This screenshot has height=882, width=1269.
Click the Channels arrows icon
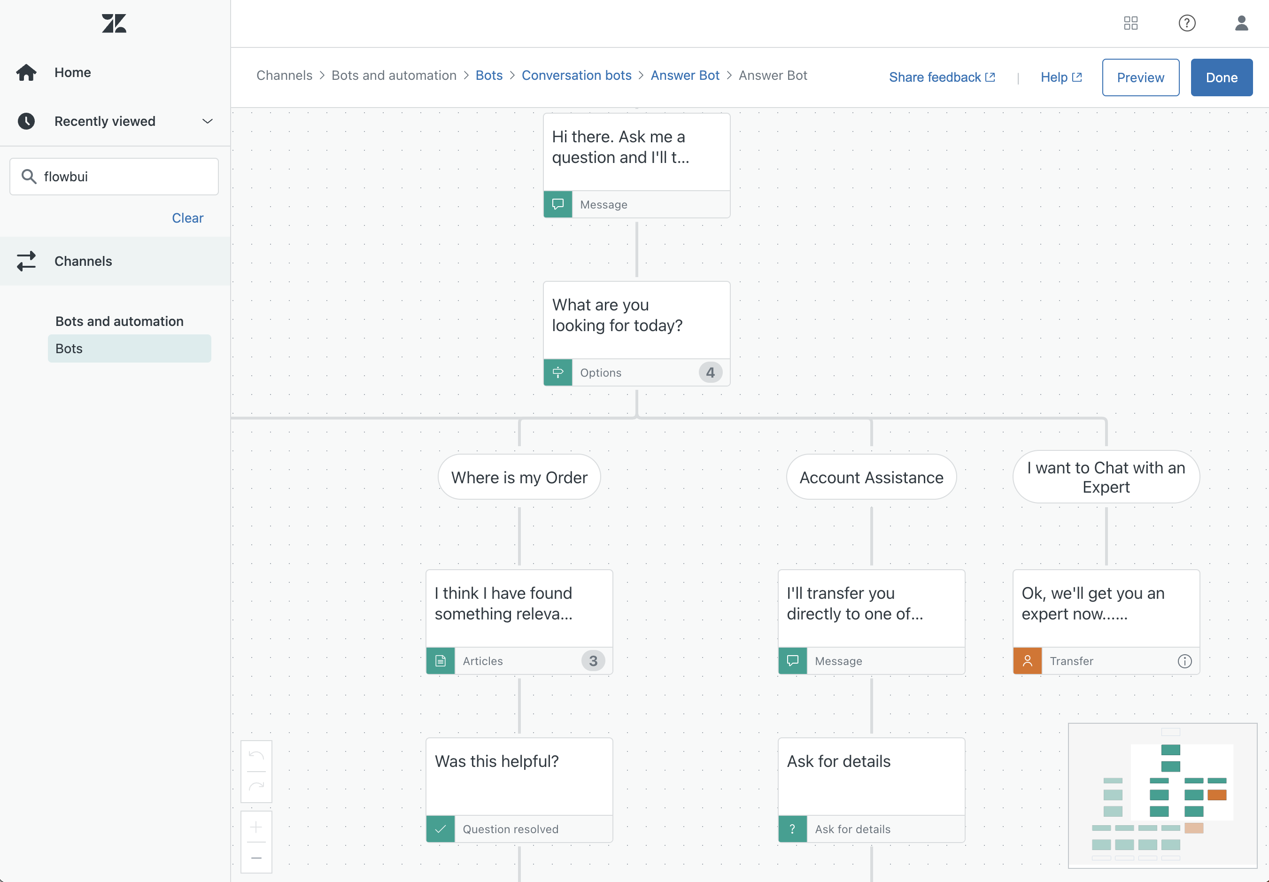(26, 262)
